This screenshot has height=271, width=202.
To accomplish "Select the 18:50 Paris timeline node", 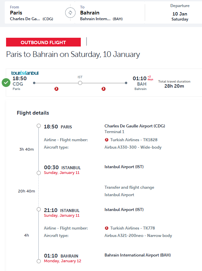I will (x=39, y=126).
